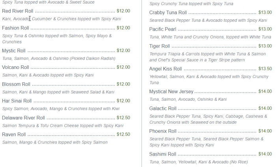Screen dimensions: 276x167
Task: Click the Crabby Tuna Roll title
Action: [x=168, y=13]
